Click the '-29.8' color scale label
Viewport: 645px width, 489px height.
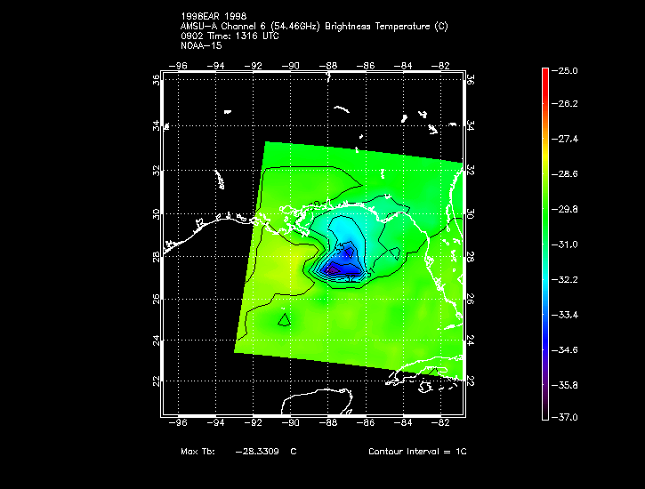click(x=564, y=209)
